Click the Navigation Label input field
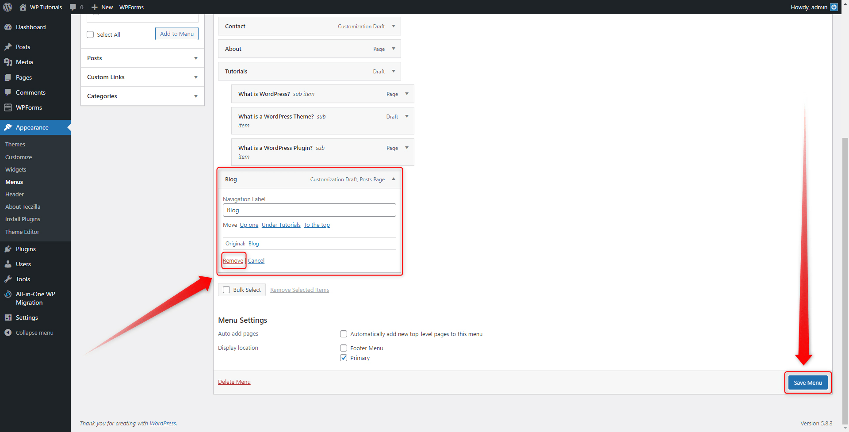 tap(310, 210)
